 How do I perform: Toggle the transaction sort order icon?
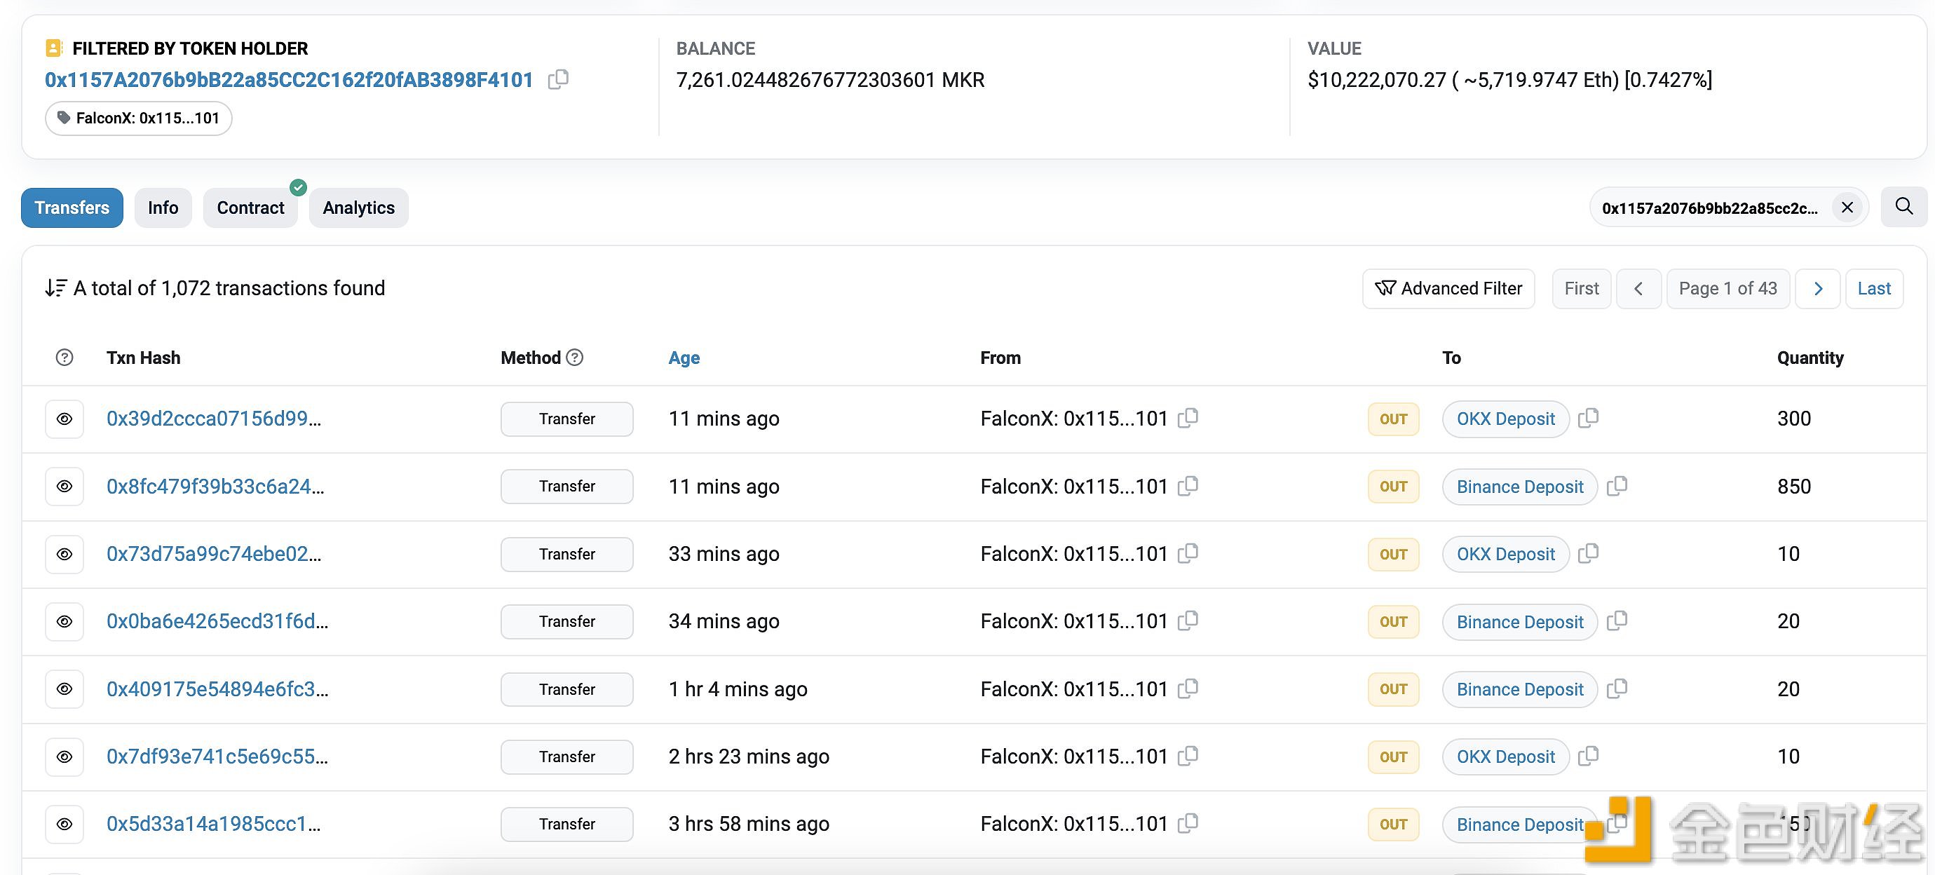(55, 288)
